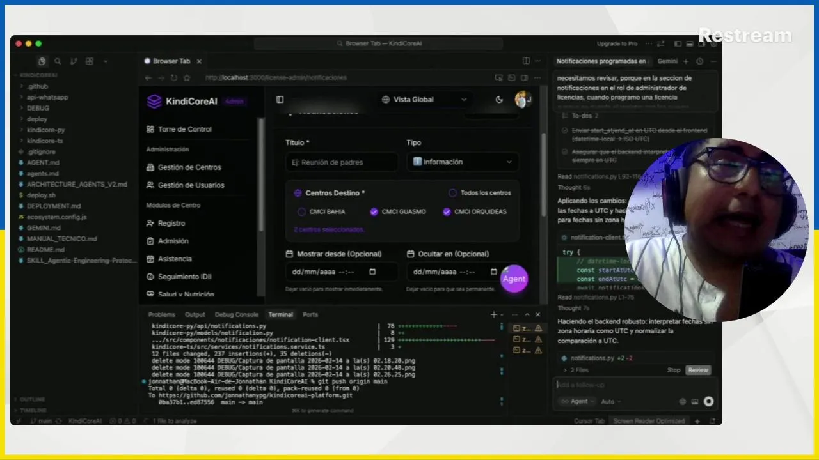Open the Tipo Información dropdown
Viewport: 819px width, 460px height.
coord(463,162)
